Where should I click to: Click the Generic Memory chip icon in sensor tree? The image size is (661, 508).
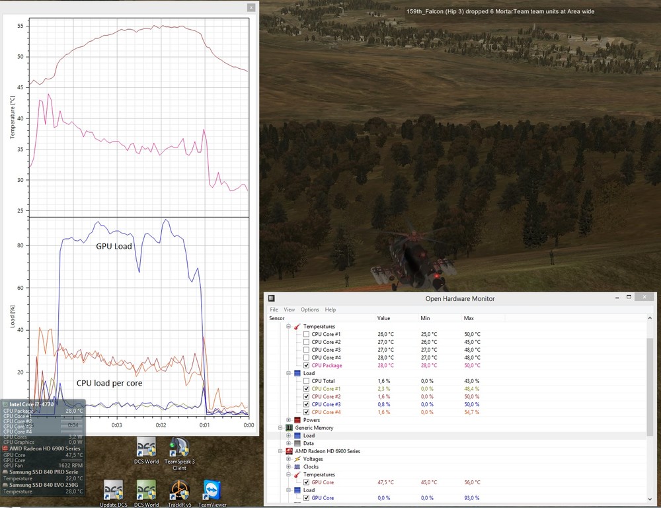[x=289, y=428]
